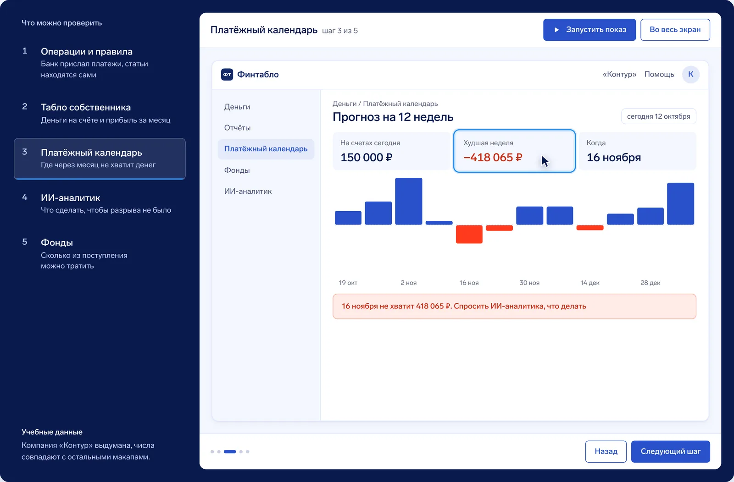Select Деньги in the Финтабло sidebar

click(x=266, y=107)
